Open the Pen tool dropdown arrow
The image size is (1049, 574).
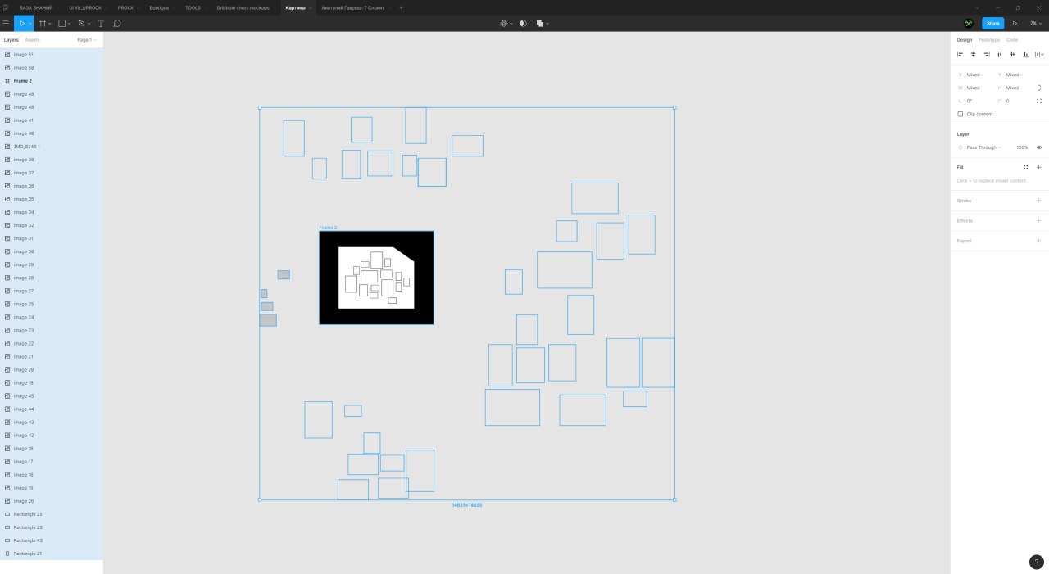coord(89,24)
